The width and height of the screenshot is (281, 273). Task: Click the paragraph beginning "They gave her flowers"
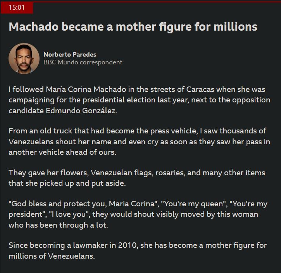tap(136, 178)
